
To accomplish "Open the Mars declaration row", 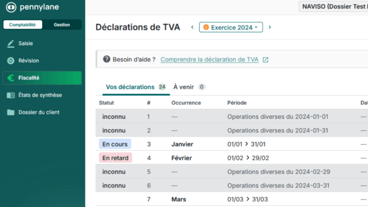I will point(178,199).
